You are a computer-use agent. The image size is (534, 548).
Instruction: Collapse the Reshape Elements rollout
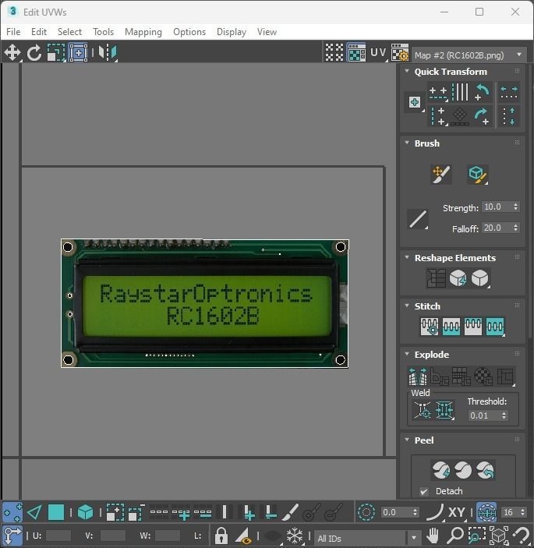pyautogui.click(x=407, y=257)
